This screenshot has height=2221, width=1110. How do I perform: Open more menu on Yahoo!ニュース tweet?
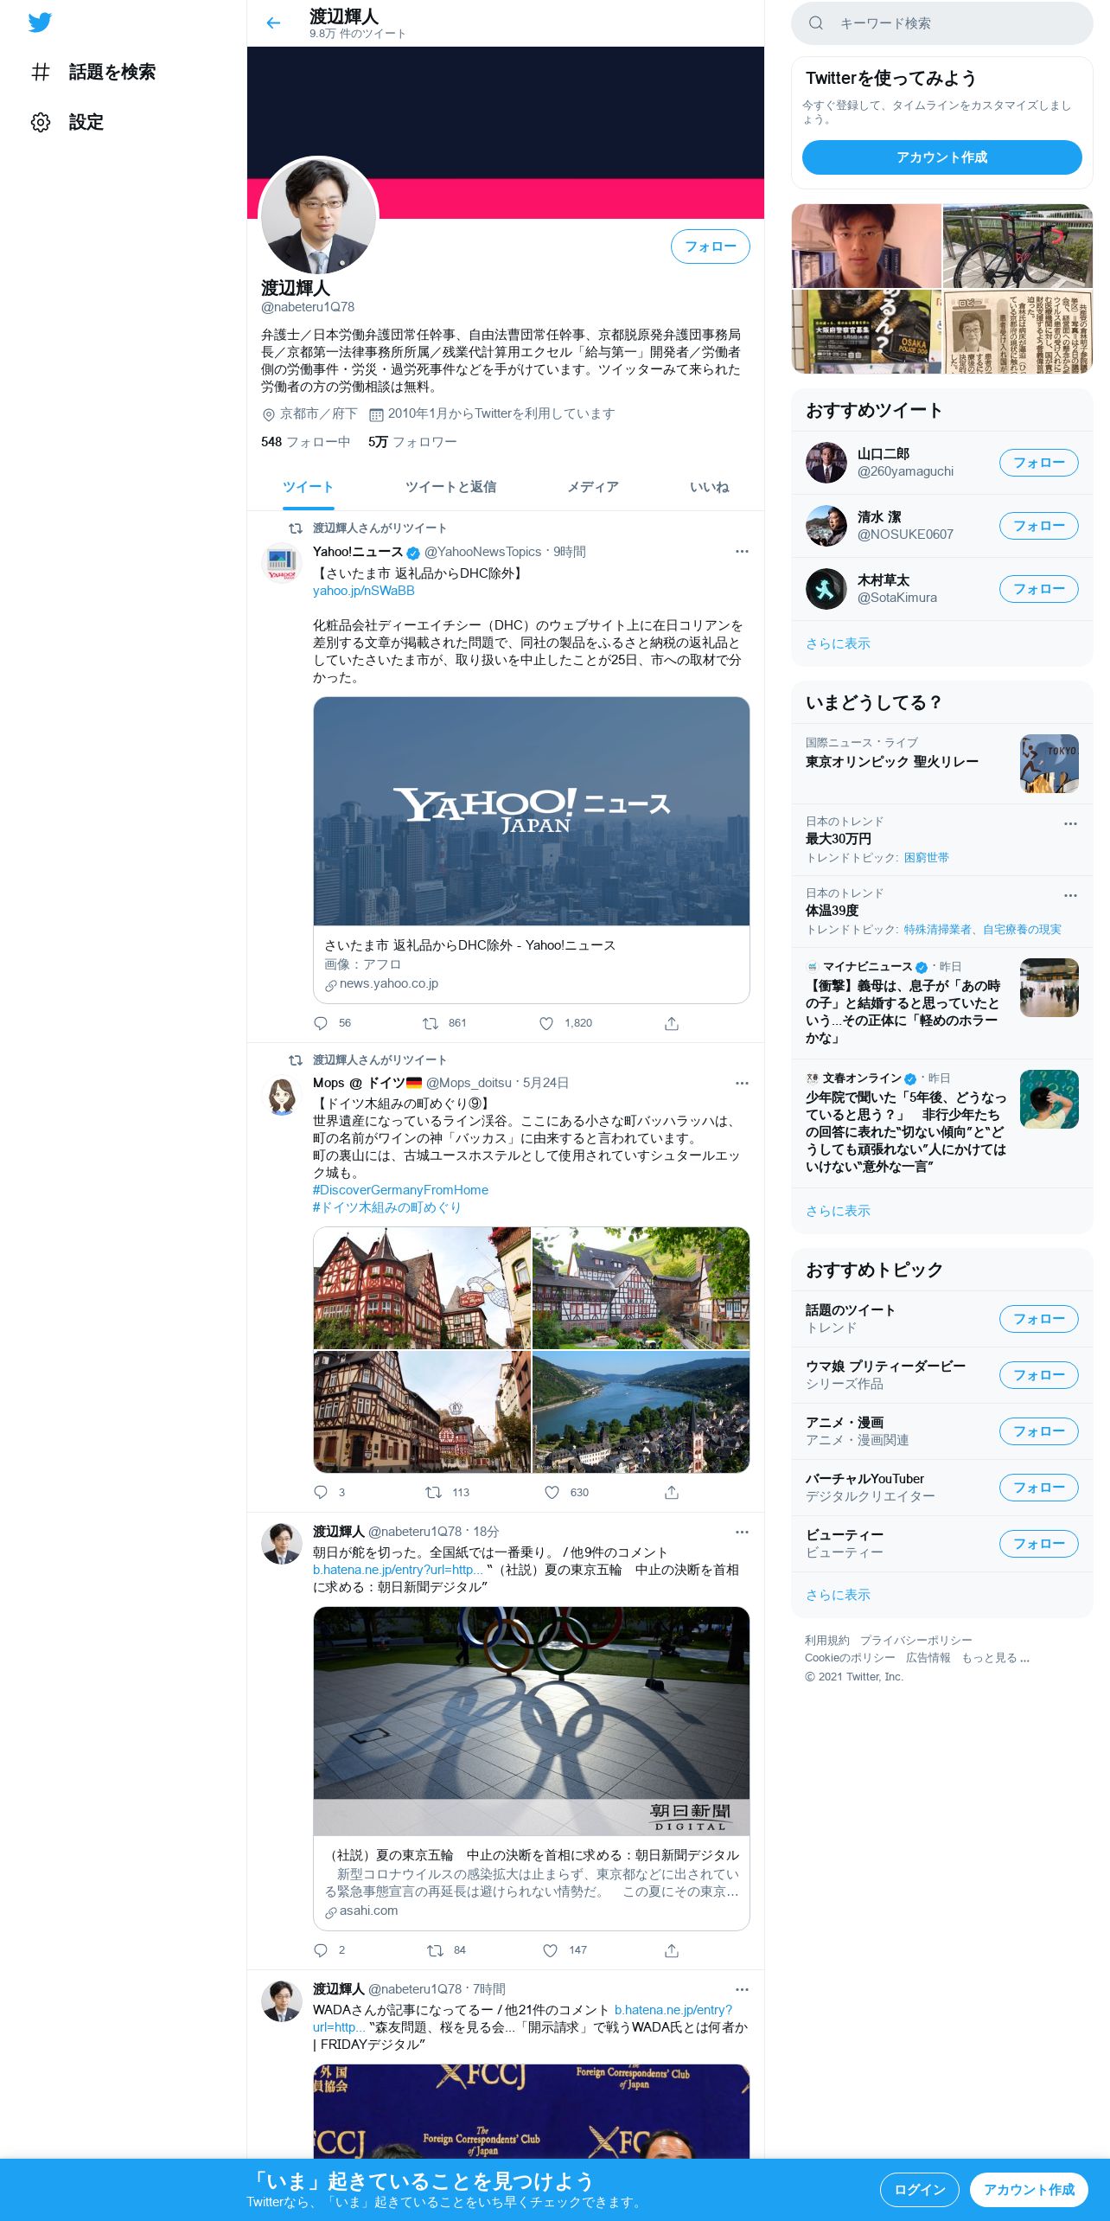742,552
